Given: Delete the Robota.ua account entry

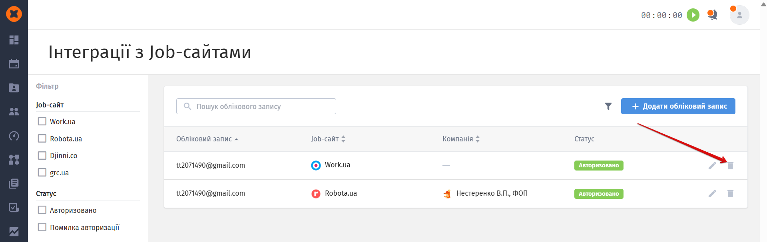Looking at the screenshot, I should click(730, 194).
